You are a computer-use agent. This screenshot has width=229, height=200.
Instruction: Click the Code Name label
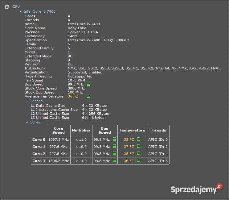click(x=35, y=28)
